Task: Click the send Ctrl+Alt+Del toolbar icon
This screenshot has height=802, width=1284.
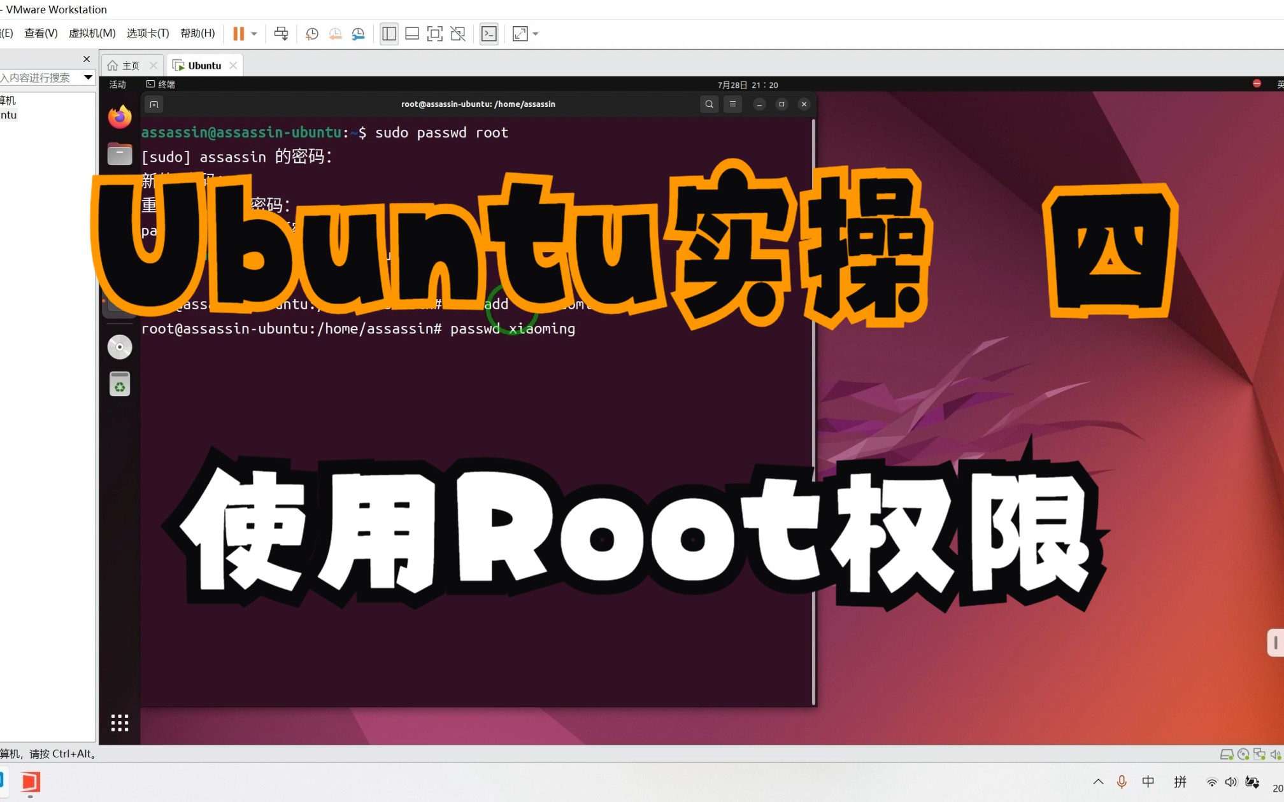Action: click(x=281, y=34)
